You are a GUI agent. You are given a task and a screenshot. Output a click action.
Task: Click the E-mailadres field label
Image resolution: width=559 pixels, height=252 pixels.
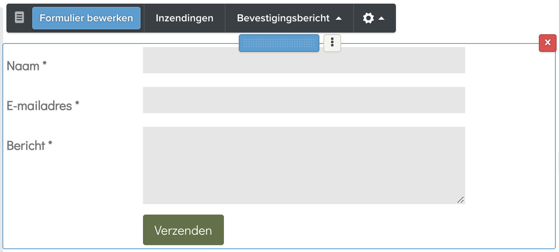click(39, 106)
